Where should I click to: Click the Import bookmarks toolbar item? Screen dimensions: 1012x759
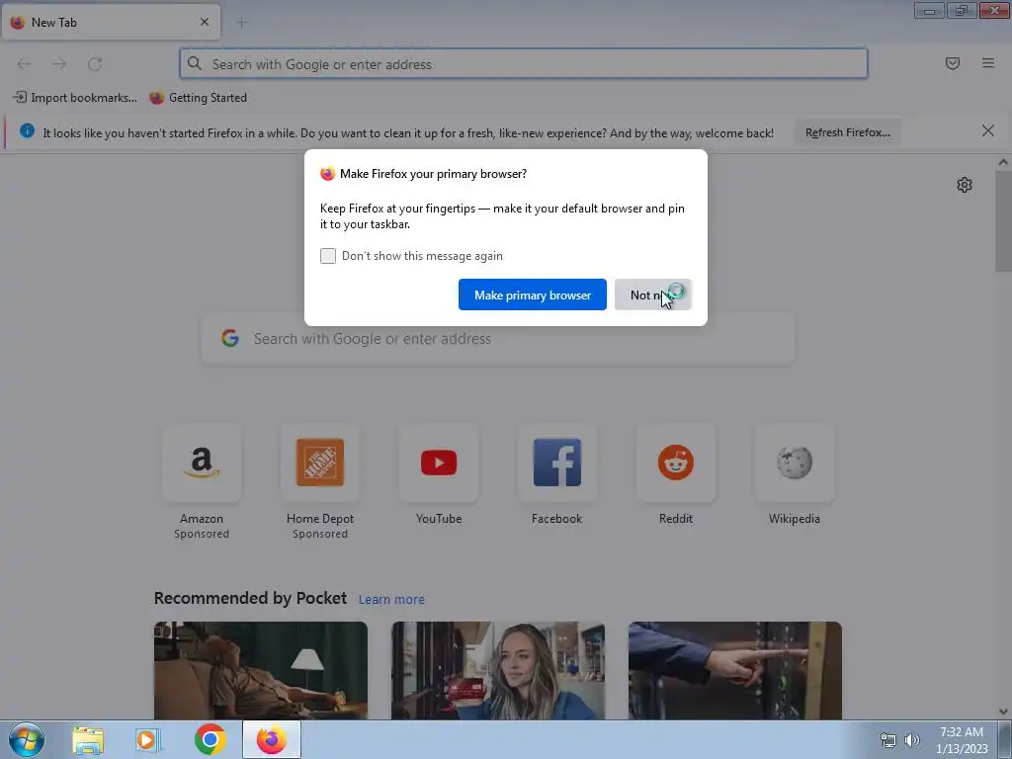coord(75,98)
